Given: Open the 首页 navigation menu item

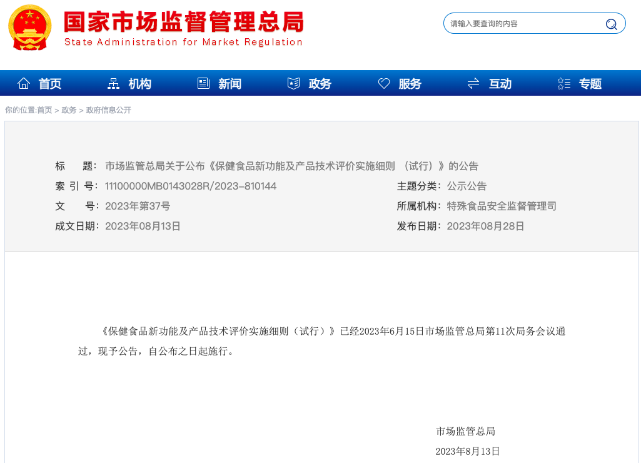Looking at the screenshot, I should point(50,84).
